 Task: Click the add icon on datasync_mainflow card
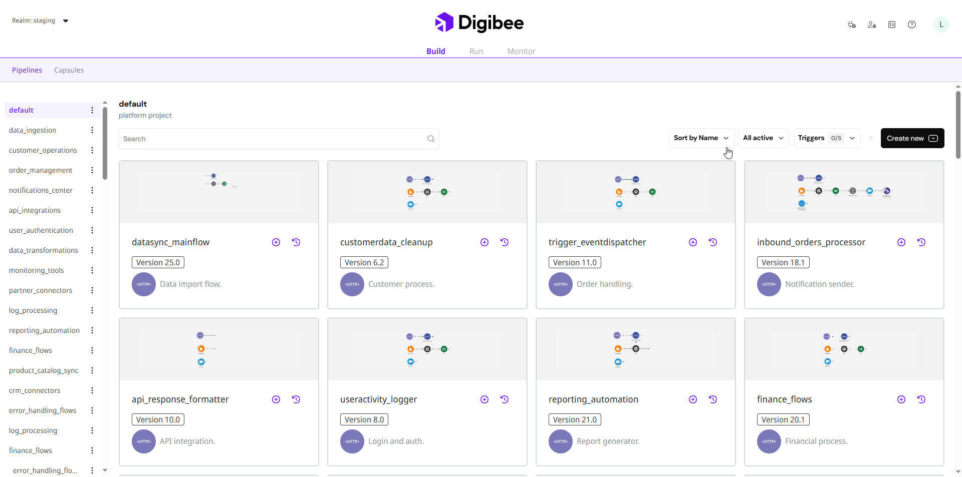[276, 242]
